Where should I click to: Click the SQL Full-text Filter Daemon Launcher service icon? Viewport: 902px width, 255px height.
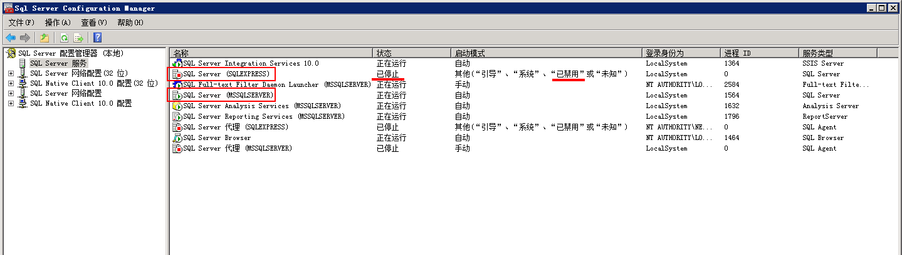177,84
